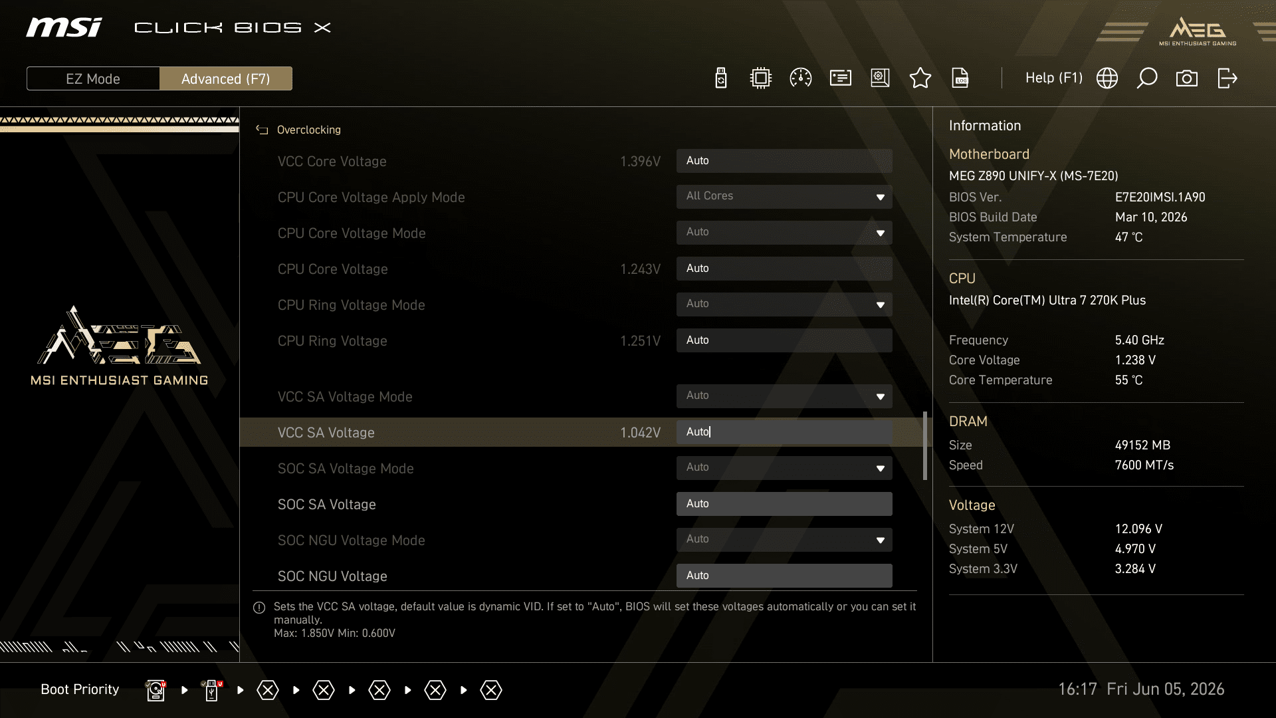Image resolution: width=1276 pixels, height=718 pixels.
Task: Click the back arrow beside Overclocking
Action: pyautogui.click(x=262, y=130)
